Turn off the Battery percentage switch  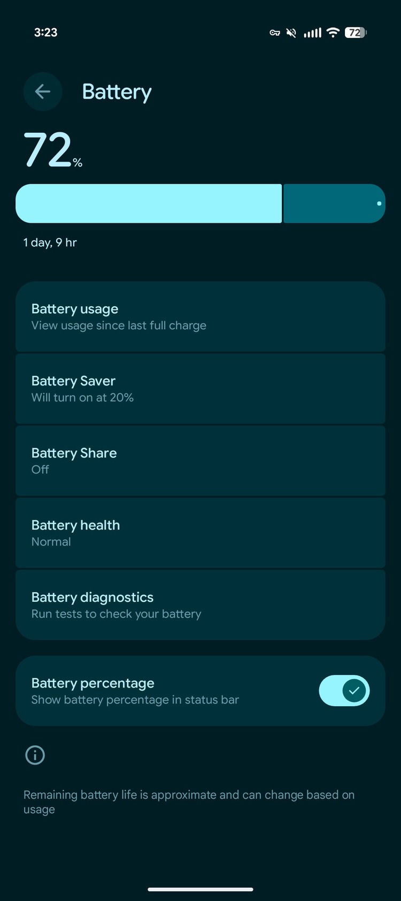tap(344, 691)
